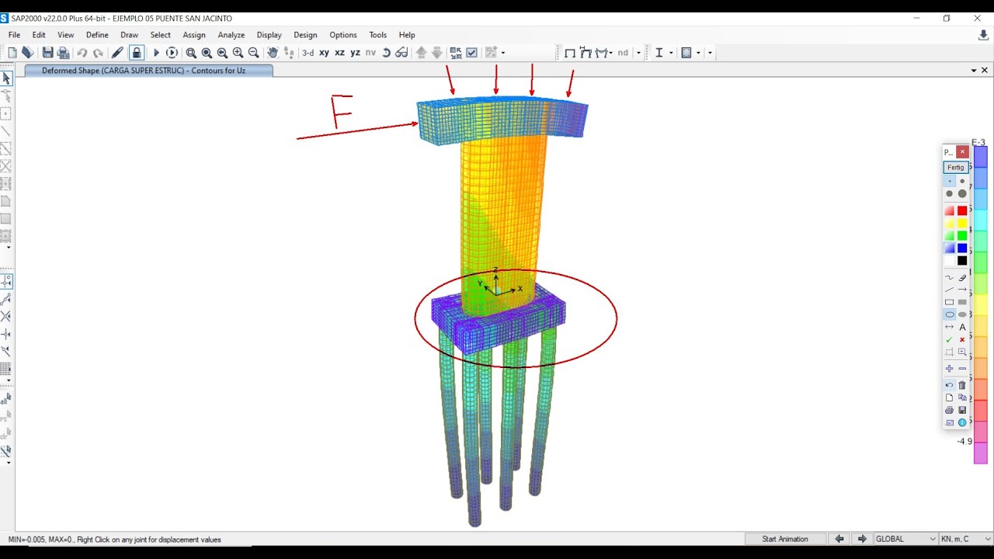Click the Start Animation button
The image size is (994, 559).
tap(784, 539)
